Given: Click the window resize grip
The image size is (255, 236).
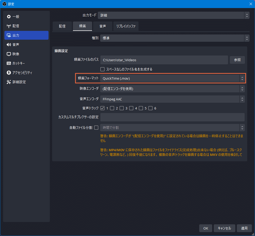Looking at the screenshot, I should [253, 234].
